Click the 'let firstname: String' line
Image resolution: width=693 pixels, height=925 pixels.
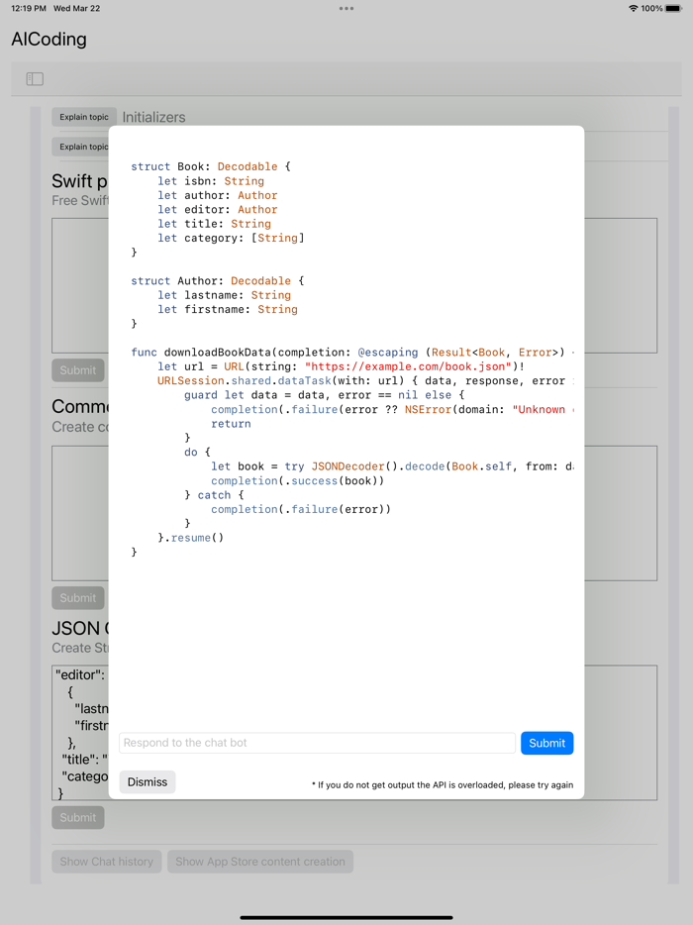228,309
